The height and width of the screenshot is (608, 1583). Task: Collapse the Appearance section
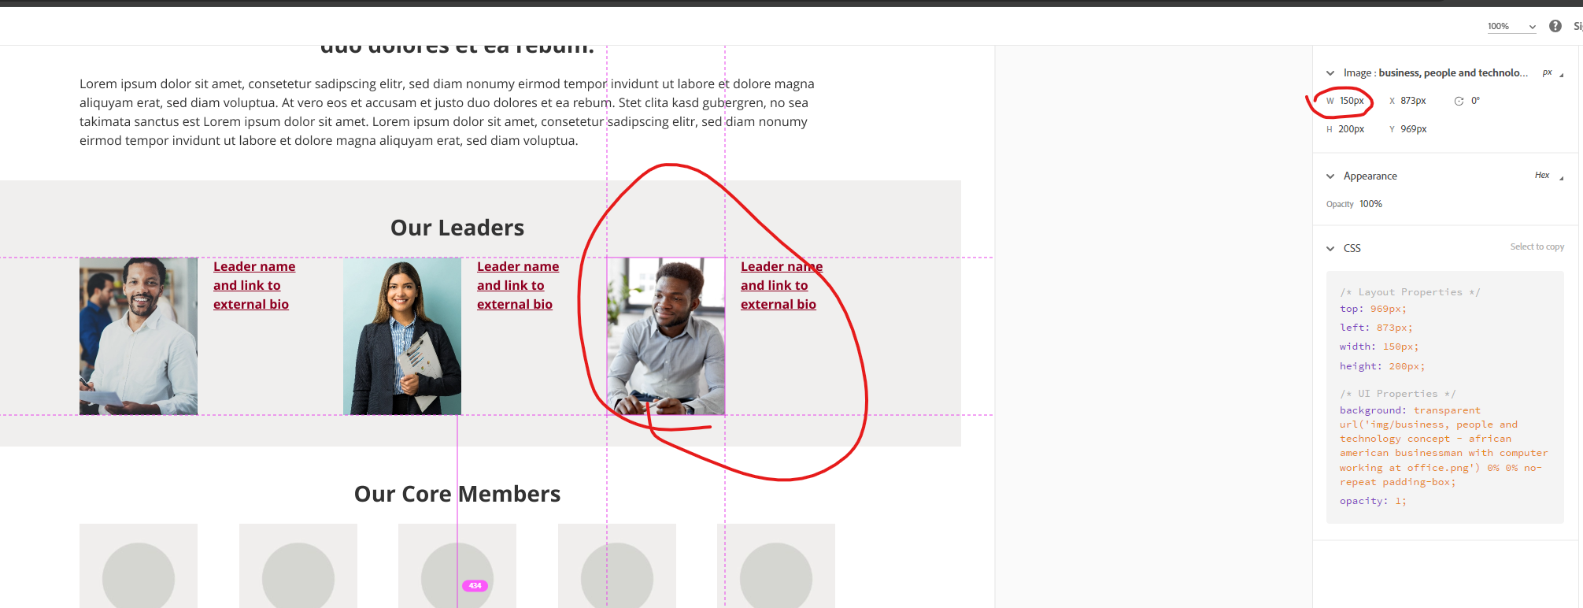pos(1330,176)
